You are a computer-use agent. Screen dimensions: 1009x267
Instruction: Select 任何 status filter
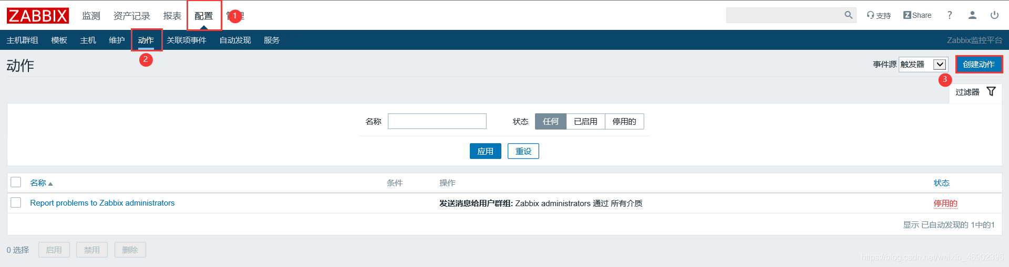point(551,121)
